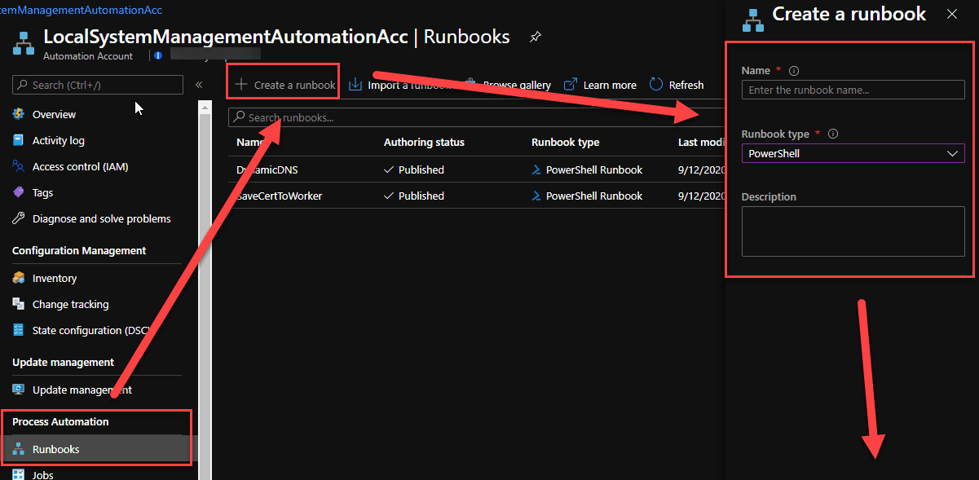
Task: Open Activity log in sidebar
Action: point(58,141)
